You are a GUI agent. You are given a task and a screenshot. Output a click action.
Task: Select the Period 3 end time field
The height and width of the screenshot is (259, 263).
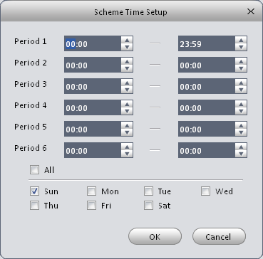pyautogui.click(x=207, y=86)
